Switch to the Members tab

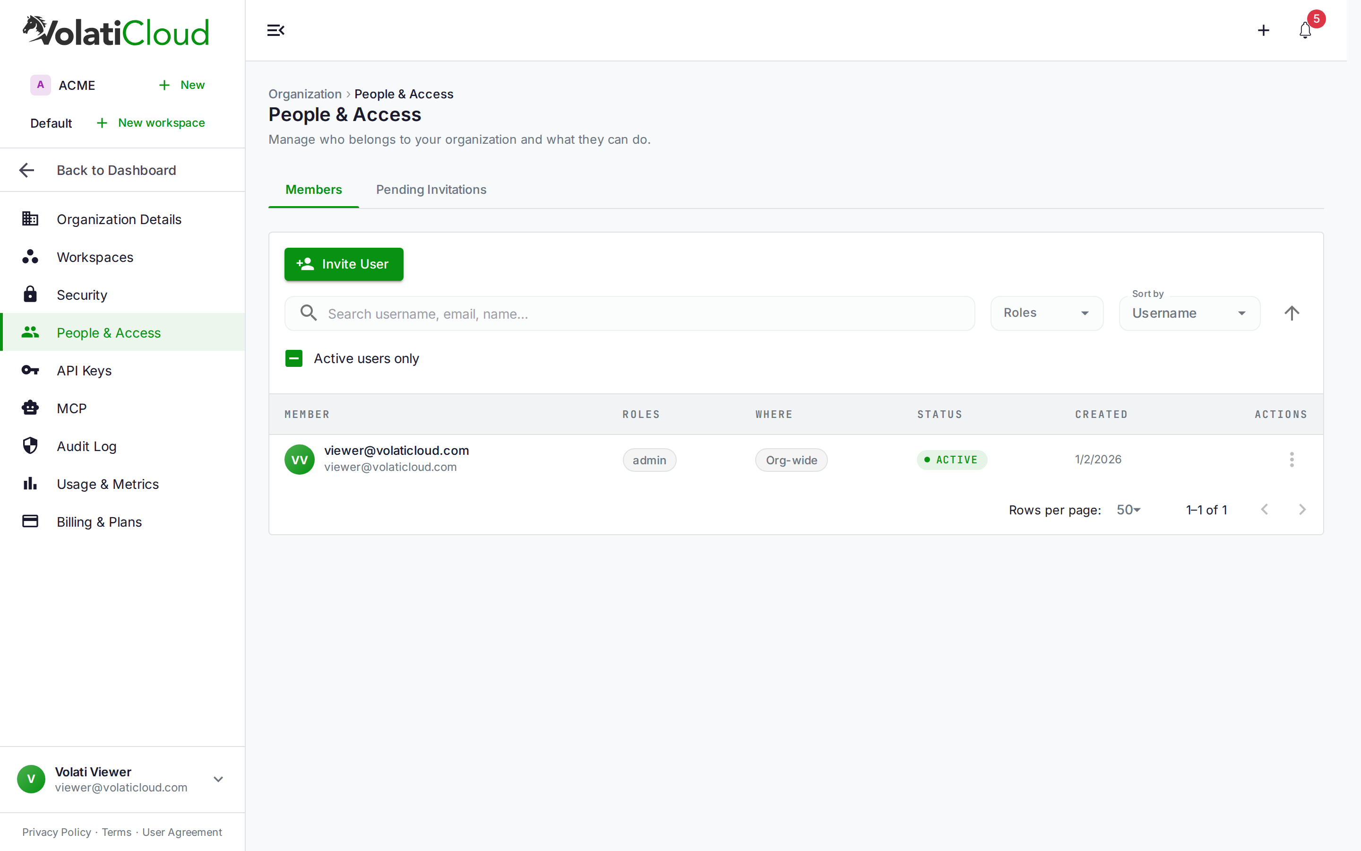click(x=314, y=190)
